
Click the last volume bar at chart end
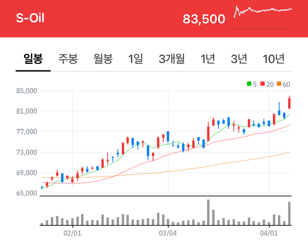click(289, 214)
